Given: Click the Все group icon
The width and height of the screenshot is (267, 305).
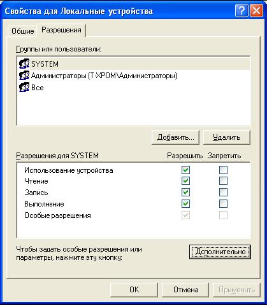Looking at the screenshot, I should point(24,87).
